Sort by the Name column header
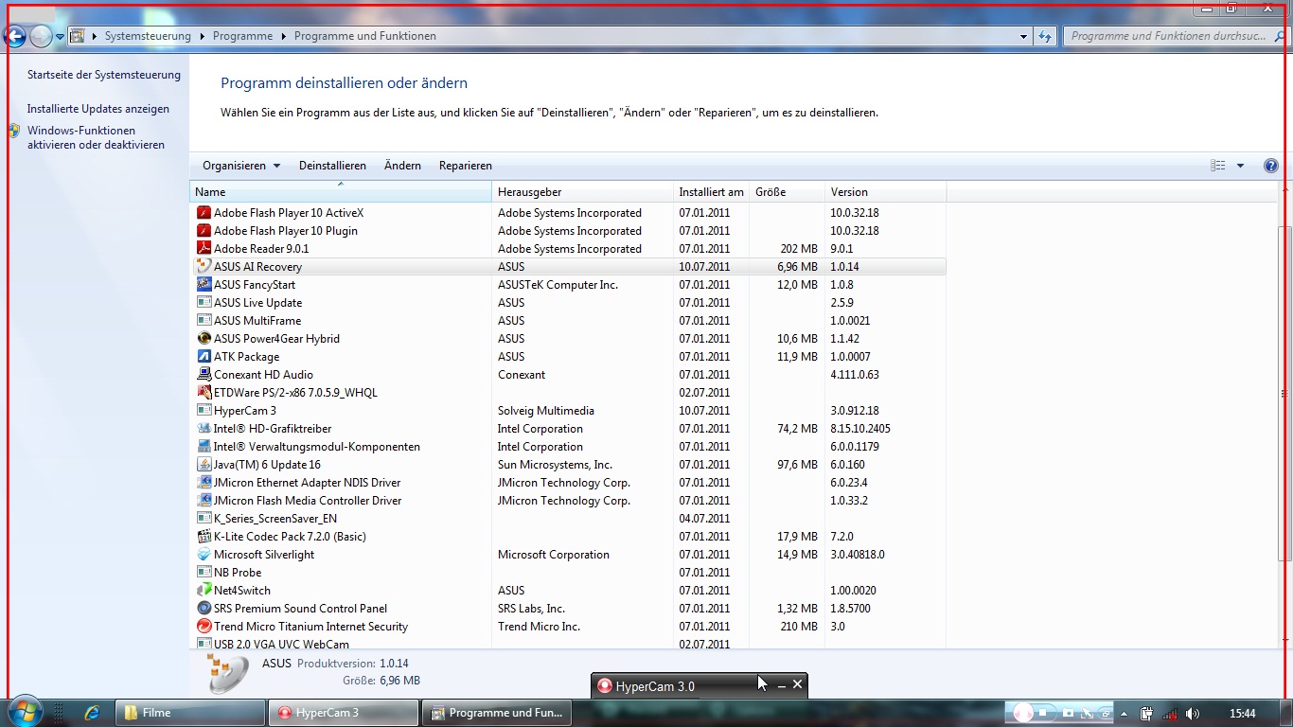This screenshot has height=727, width=1293. point(341,192)
